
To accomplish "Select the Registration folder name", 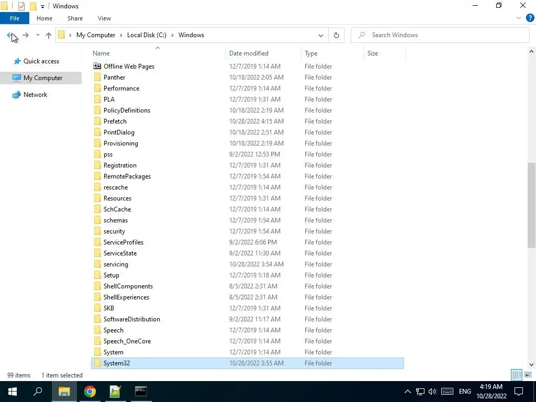I will 120,165.
